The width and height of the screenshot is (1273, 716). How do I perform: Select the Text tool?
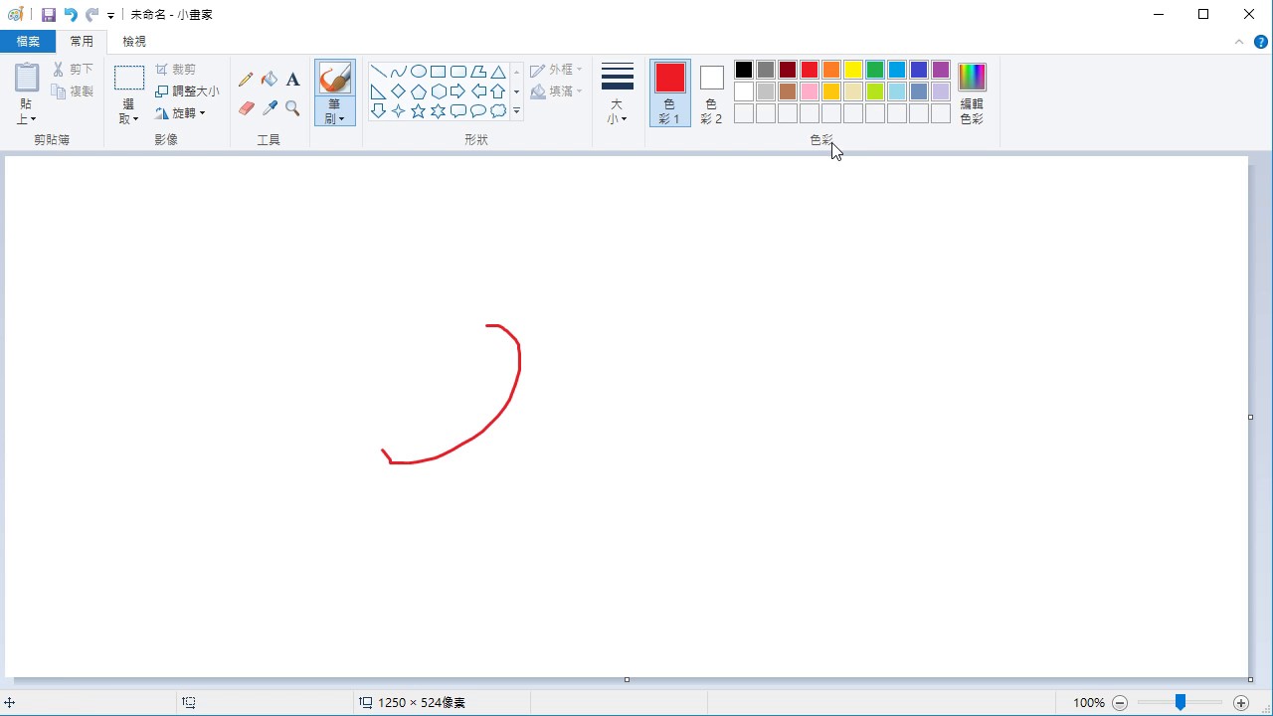tap(292, 80)
